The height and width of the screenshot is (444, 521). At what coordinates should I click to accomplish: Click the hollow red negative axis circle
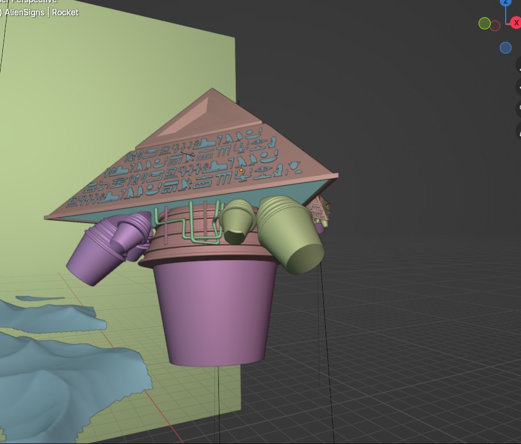pos(495,26)
